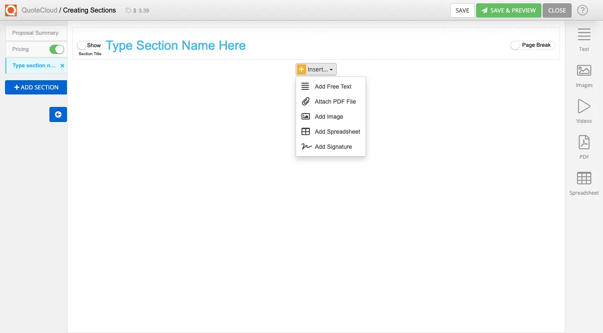
Task: Open the Spreadsheet grid icon
Action: click(x=584, y=178)
